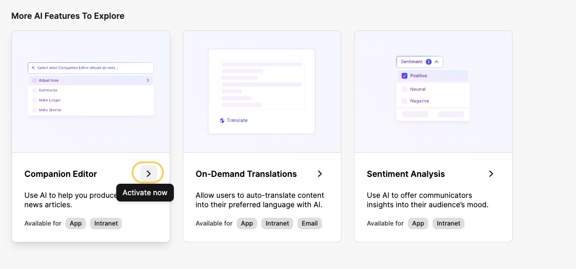This screenshot has height=269, width=576.
Task: Click the Sentiment Analysis title
Action: [405, 174]
